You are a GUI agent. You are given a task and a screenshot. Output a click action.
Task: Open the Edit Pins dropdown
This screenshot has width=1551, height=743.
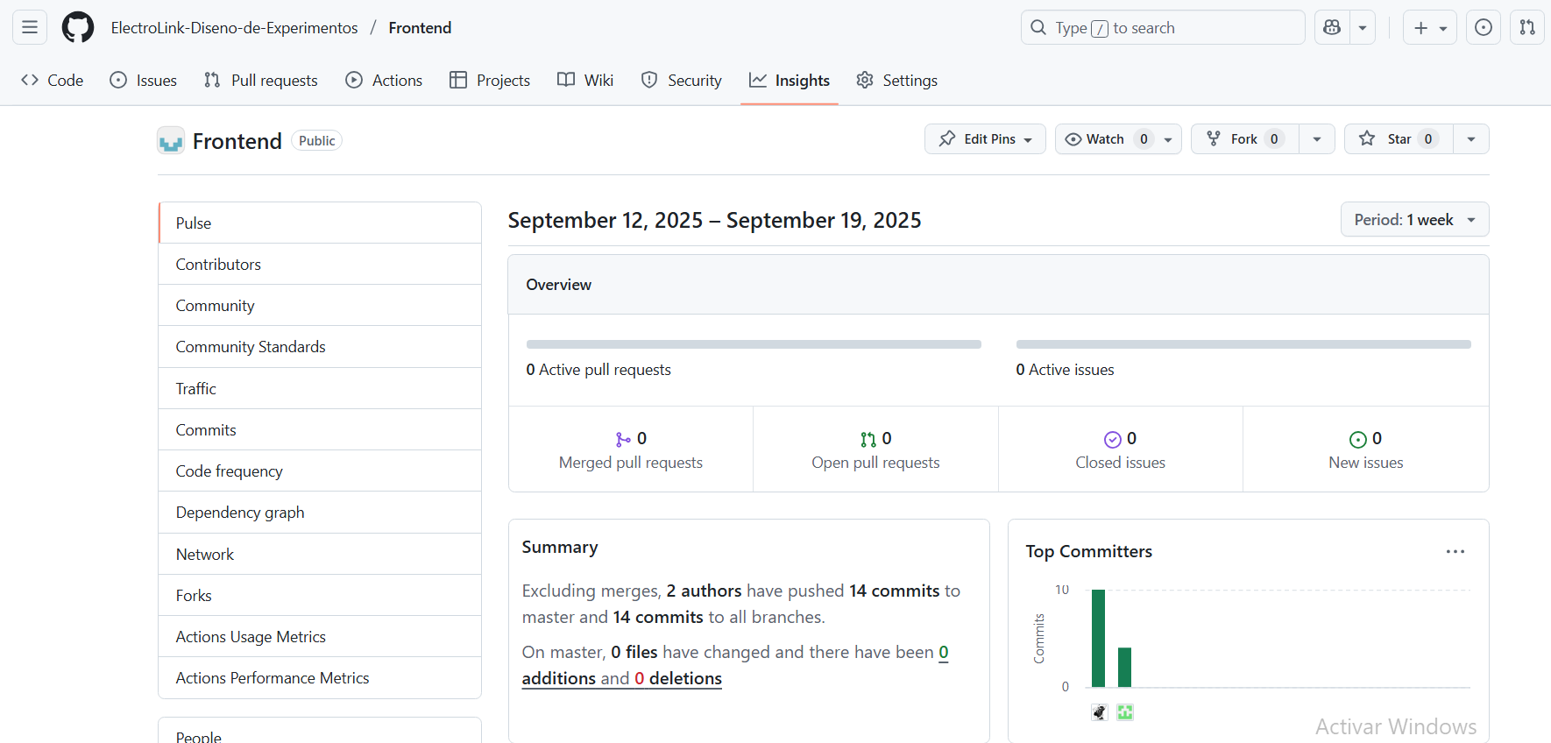coord(985,138)
